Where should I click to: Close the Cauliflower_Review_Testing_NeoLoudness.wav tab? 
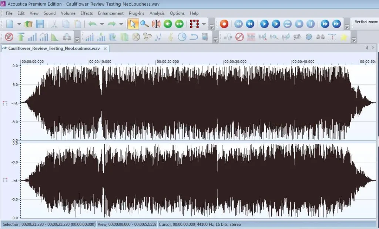click(105, 49)
